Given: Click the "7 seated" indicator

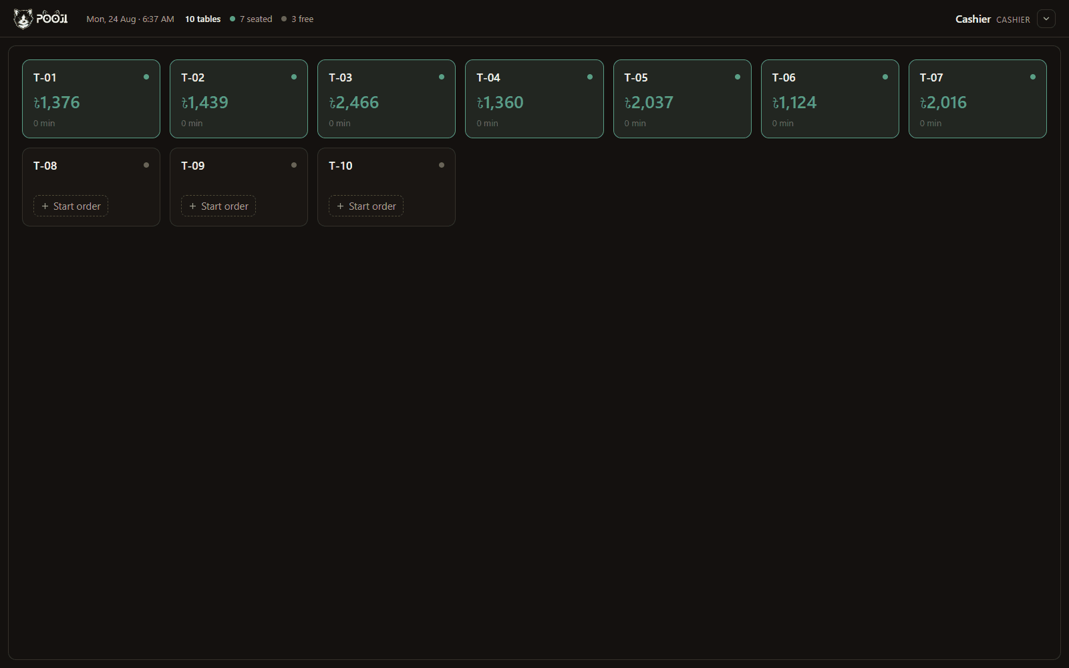Looking at the screenshot, I should [251, 19].
